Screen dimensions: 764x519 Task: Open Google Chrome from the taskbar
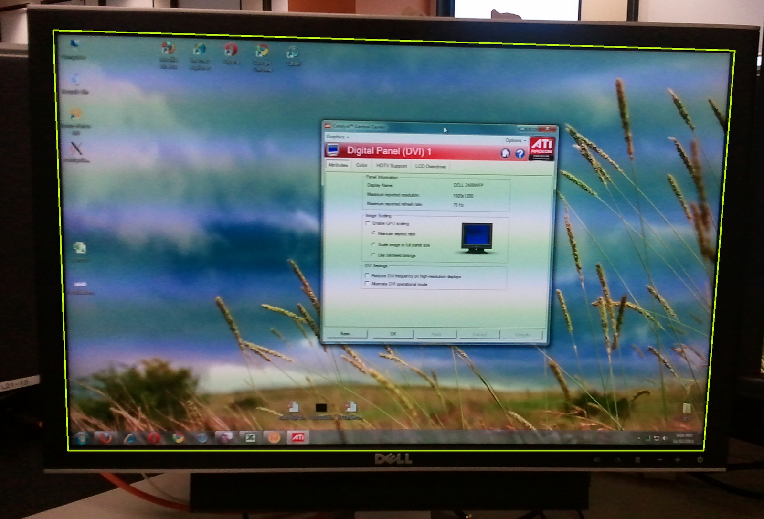tap(178, 437)
